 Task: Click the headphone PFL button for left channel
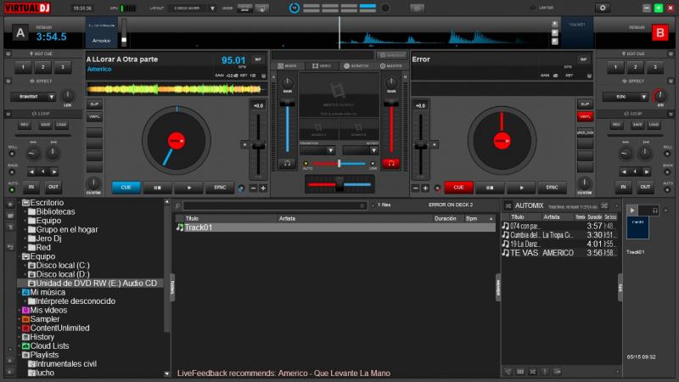tap(287, 163)
